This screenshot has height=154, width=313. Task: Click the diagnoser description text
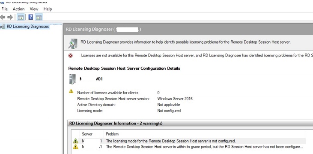pyautogui.click(x=185, y=42)
